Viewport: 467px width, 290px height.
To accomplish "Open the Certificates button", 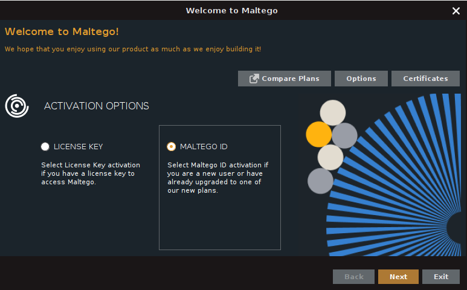I will [425, 79].
